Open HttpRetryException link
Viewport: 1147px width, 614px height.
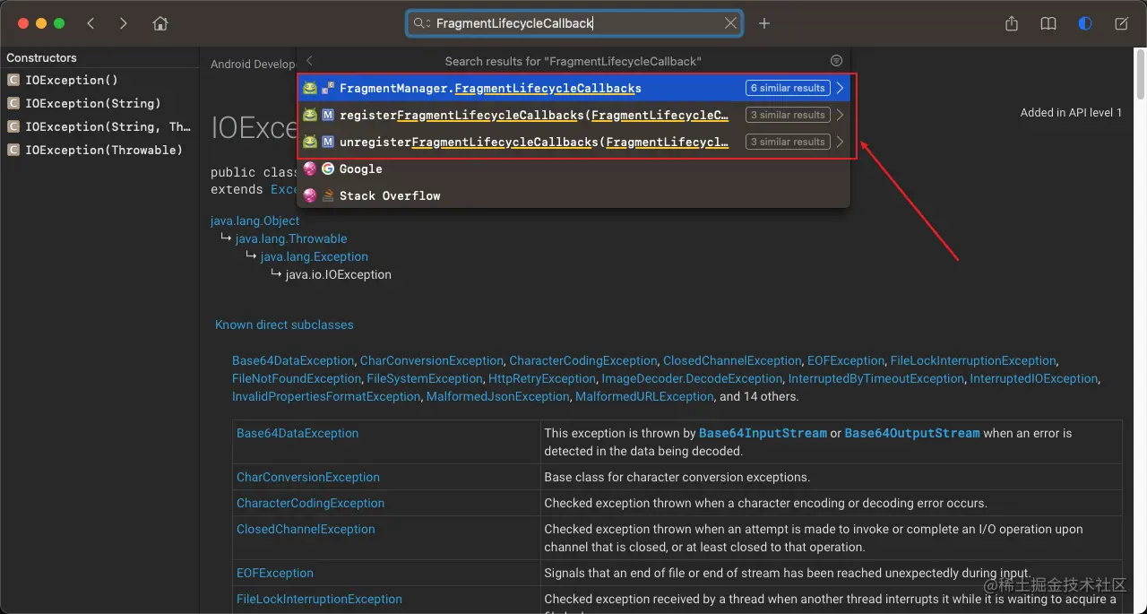(x=542, y=378)
